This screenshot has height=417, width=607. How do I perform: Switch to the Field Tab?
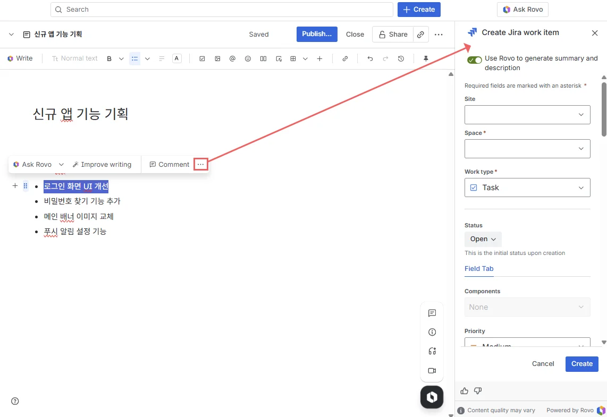click(x=479, y=269)
